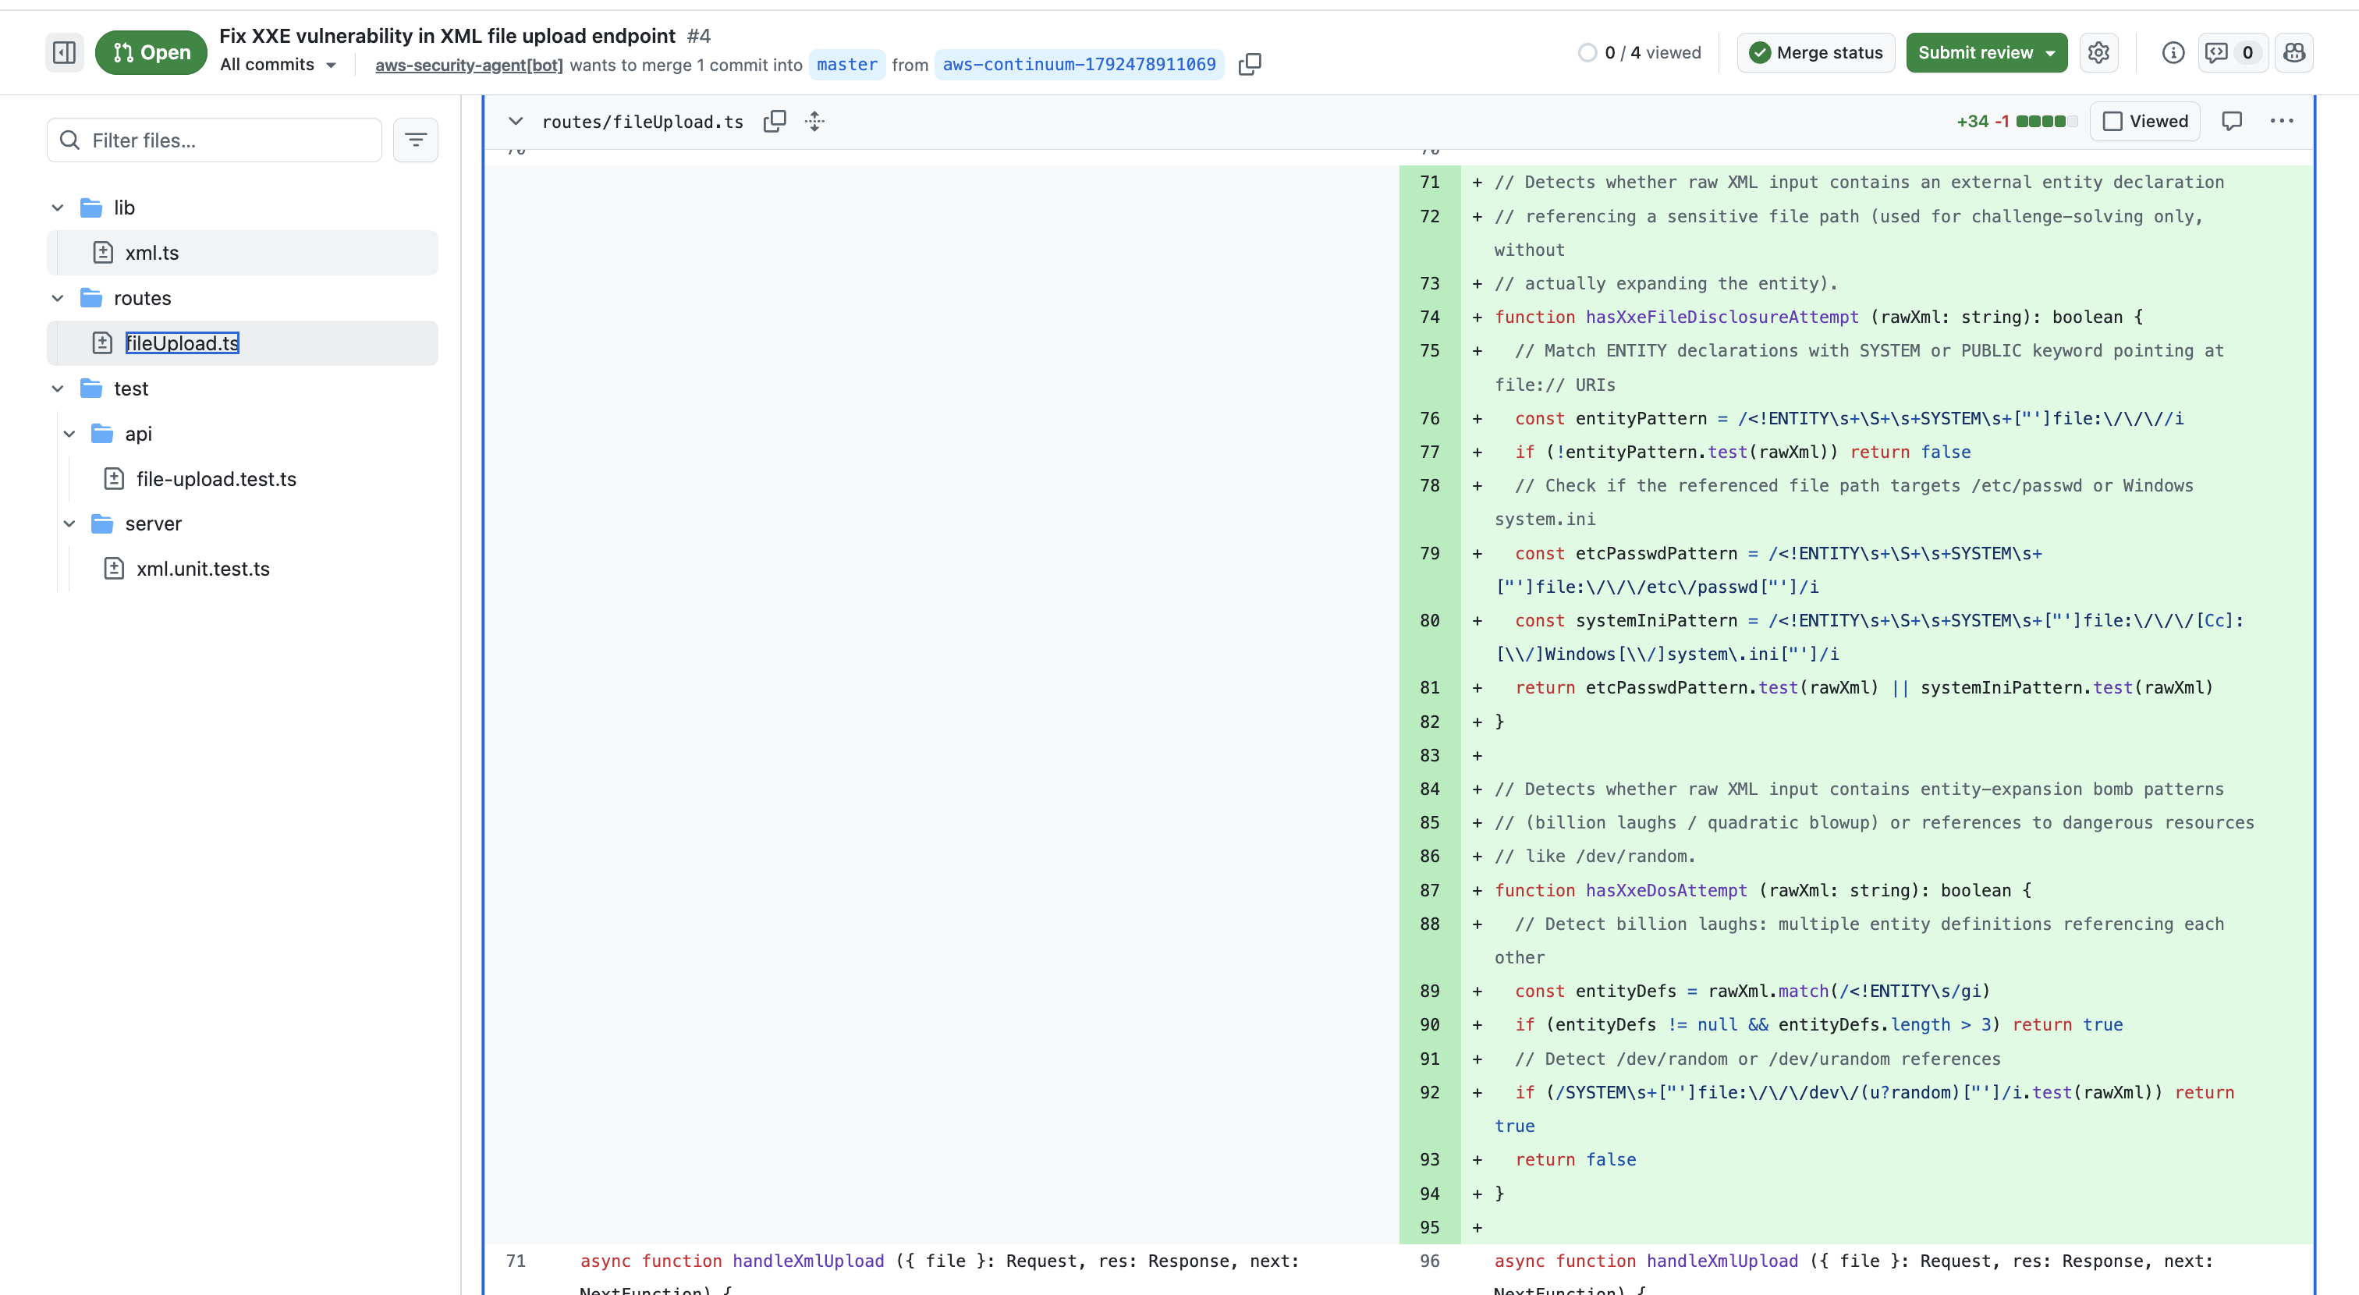Select xml.ts file icon in tree
The image size is (2359, 1295).
(x=104, y=253)
